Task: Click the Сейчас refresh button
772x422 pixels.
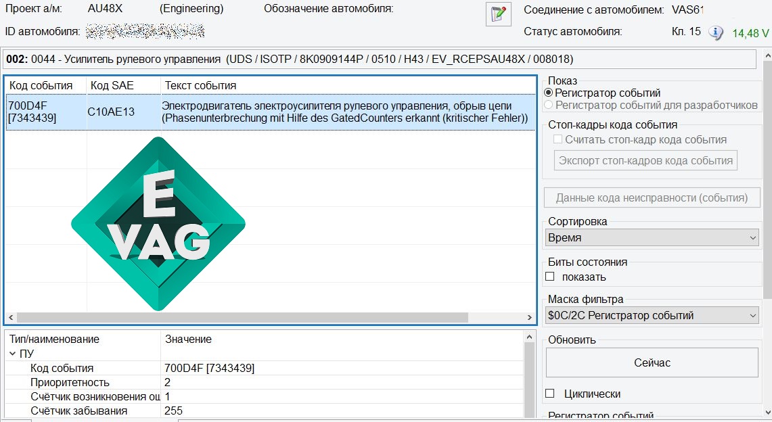Action: [x=652, y=363]
